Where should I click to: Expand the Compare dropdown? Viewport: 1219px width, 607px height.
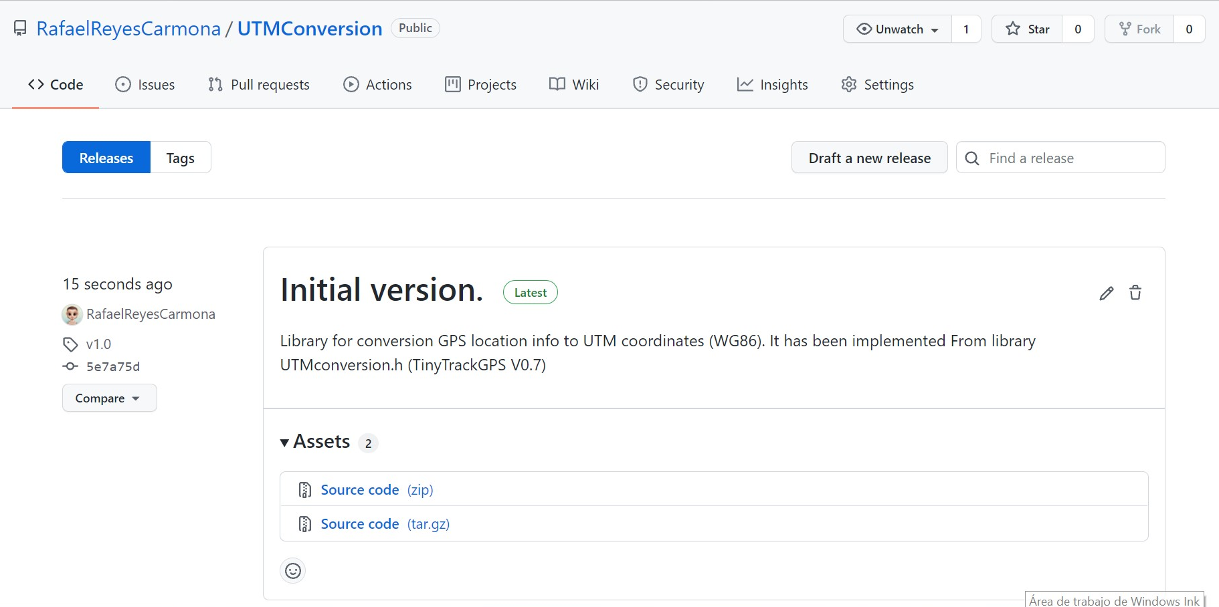109,398
